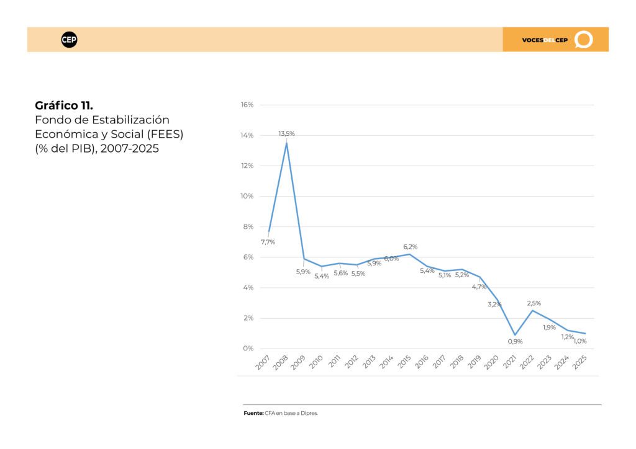Select the 2015 x-axis year label
This screenshot has height=449, width=636.
tap(404, 362)
